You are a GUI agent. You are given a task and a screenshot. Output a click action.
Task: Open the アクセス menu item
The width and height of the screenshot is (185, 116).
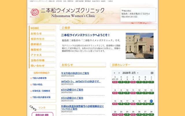coord(36,55)
